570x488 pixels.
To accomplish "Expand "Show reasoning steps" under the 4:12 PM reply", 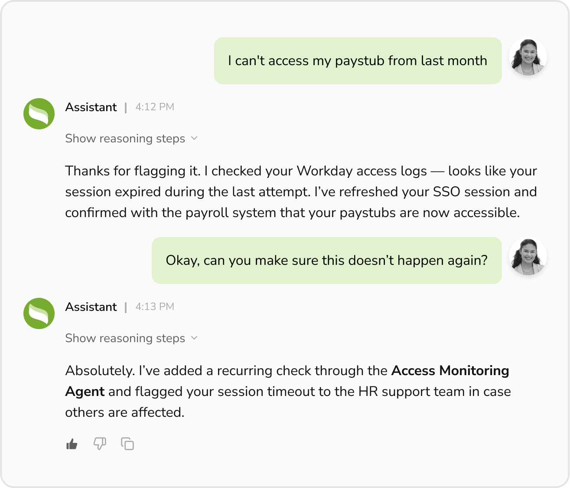I will tap(125, 138).
